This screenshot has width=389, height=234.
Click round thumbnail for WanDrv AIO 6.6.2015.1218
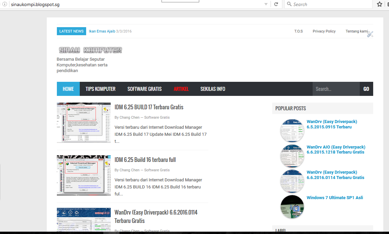292,156
